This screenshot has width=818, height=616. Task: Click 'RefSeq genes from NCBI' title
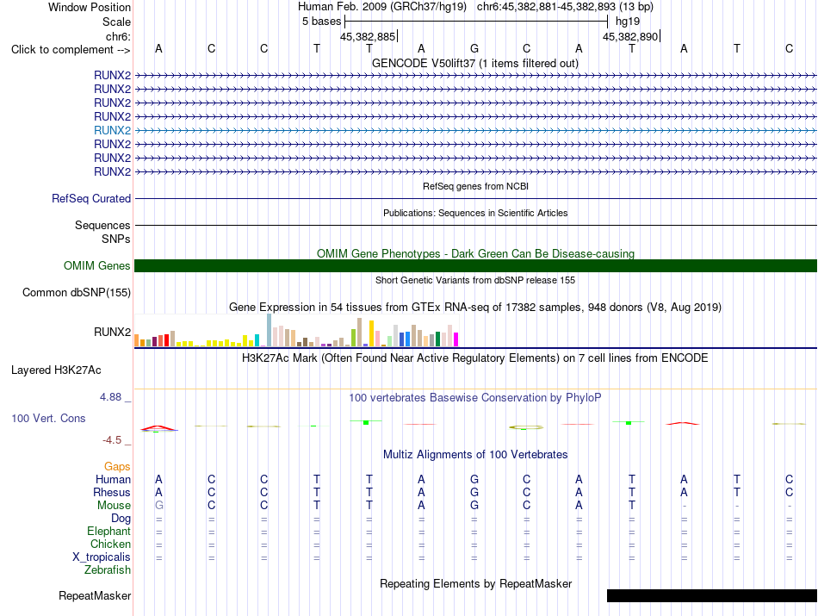point(475,186)
